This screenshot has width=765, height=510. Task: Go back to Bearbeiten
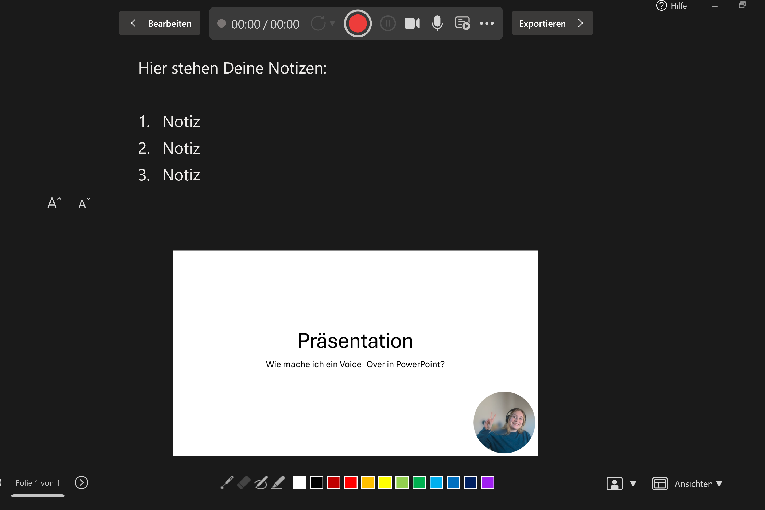pyautogui.click(x=160, y=23)
